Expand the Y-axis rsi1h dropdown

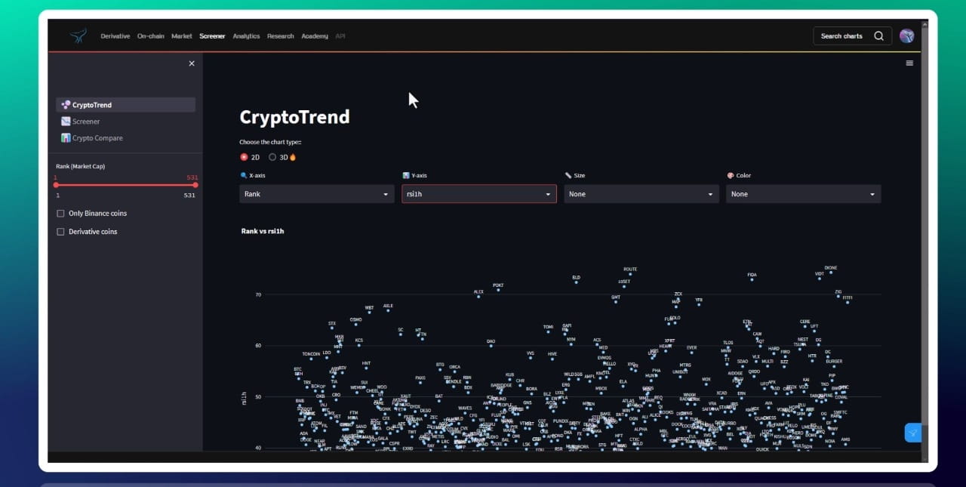478,194
